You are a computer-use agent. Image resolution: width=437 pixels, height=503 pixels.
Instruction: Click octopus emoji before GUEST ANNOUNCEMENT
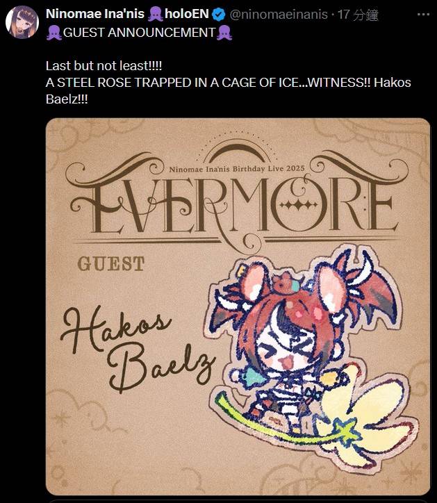(54, 33)
